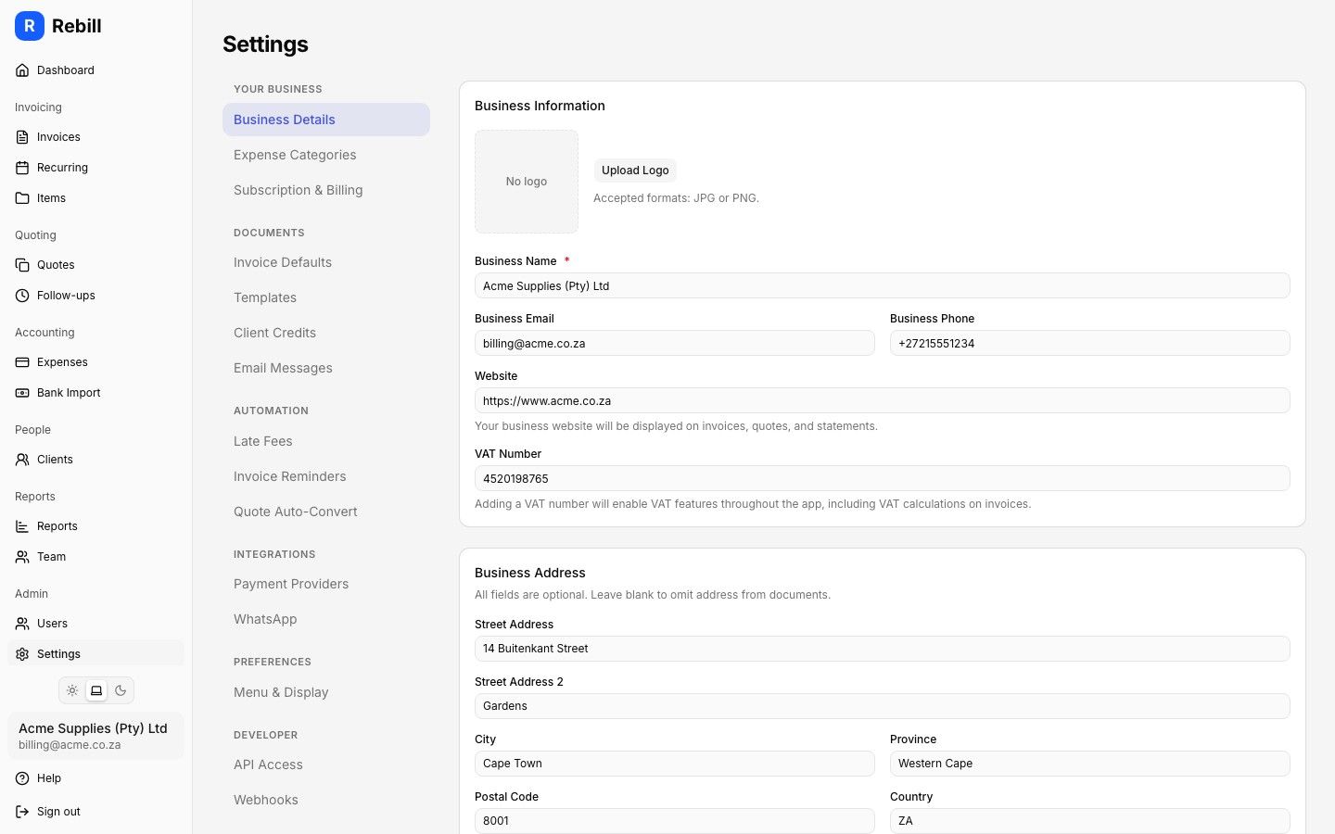Open API Access developer settings
This screenshot has height=834, width=1335.
pyautogui.click(x=326, y=764)
